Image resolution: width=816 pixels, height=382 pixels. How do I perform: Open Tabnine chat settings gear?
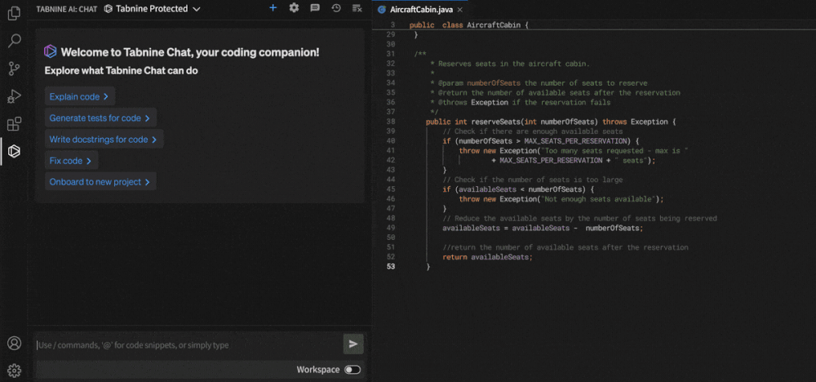pos(294,8)
